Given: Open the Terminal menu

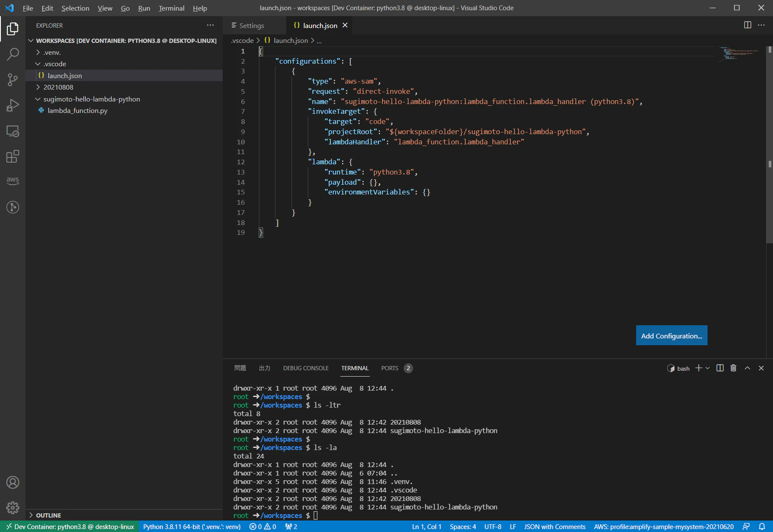Looking at the screenshot, I should pyautogui.click(x=171, y=8).
